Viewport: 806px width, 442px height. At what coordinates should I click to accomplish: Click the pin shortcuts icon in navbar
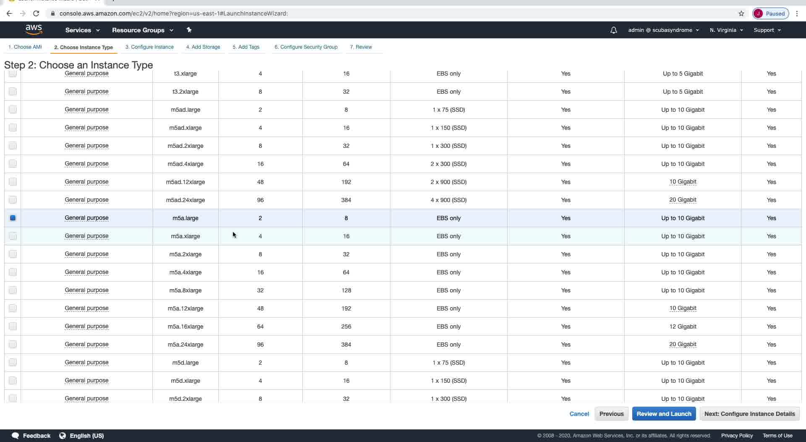pos(189,30)
